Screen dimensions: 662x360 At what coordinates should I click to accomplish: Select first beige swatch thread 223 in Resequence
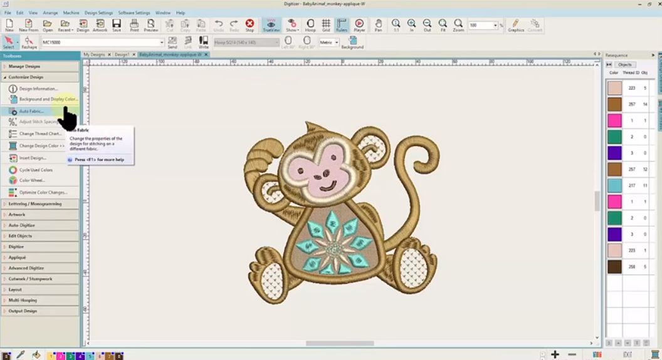pos(615,88)
